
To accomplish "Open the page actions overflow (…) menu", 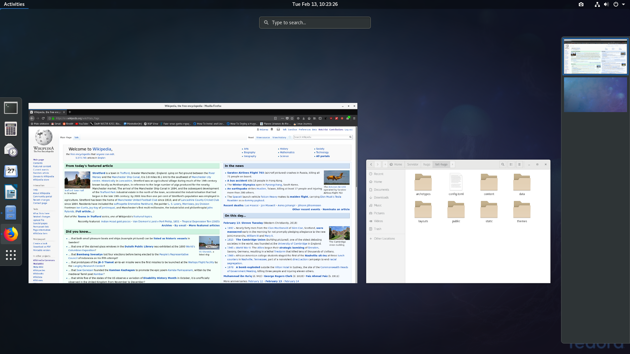I will tap(283, 118).
